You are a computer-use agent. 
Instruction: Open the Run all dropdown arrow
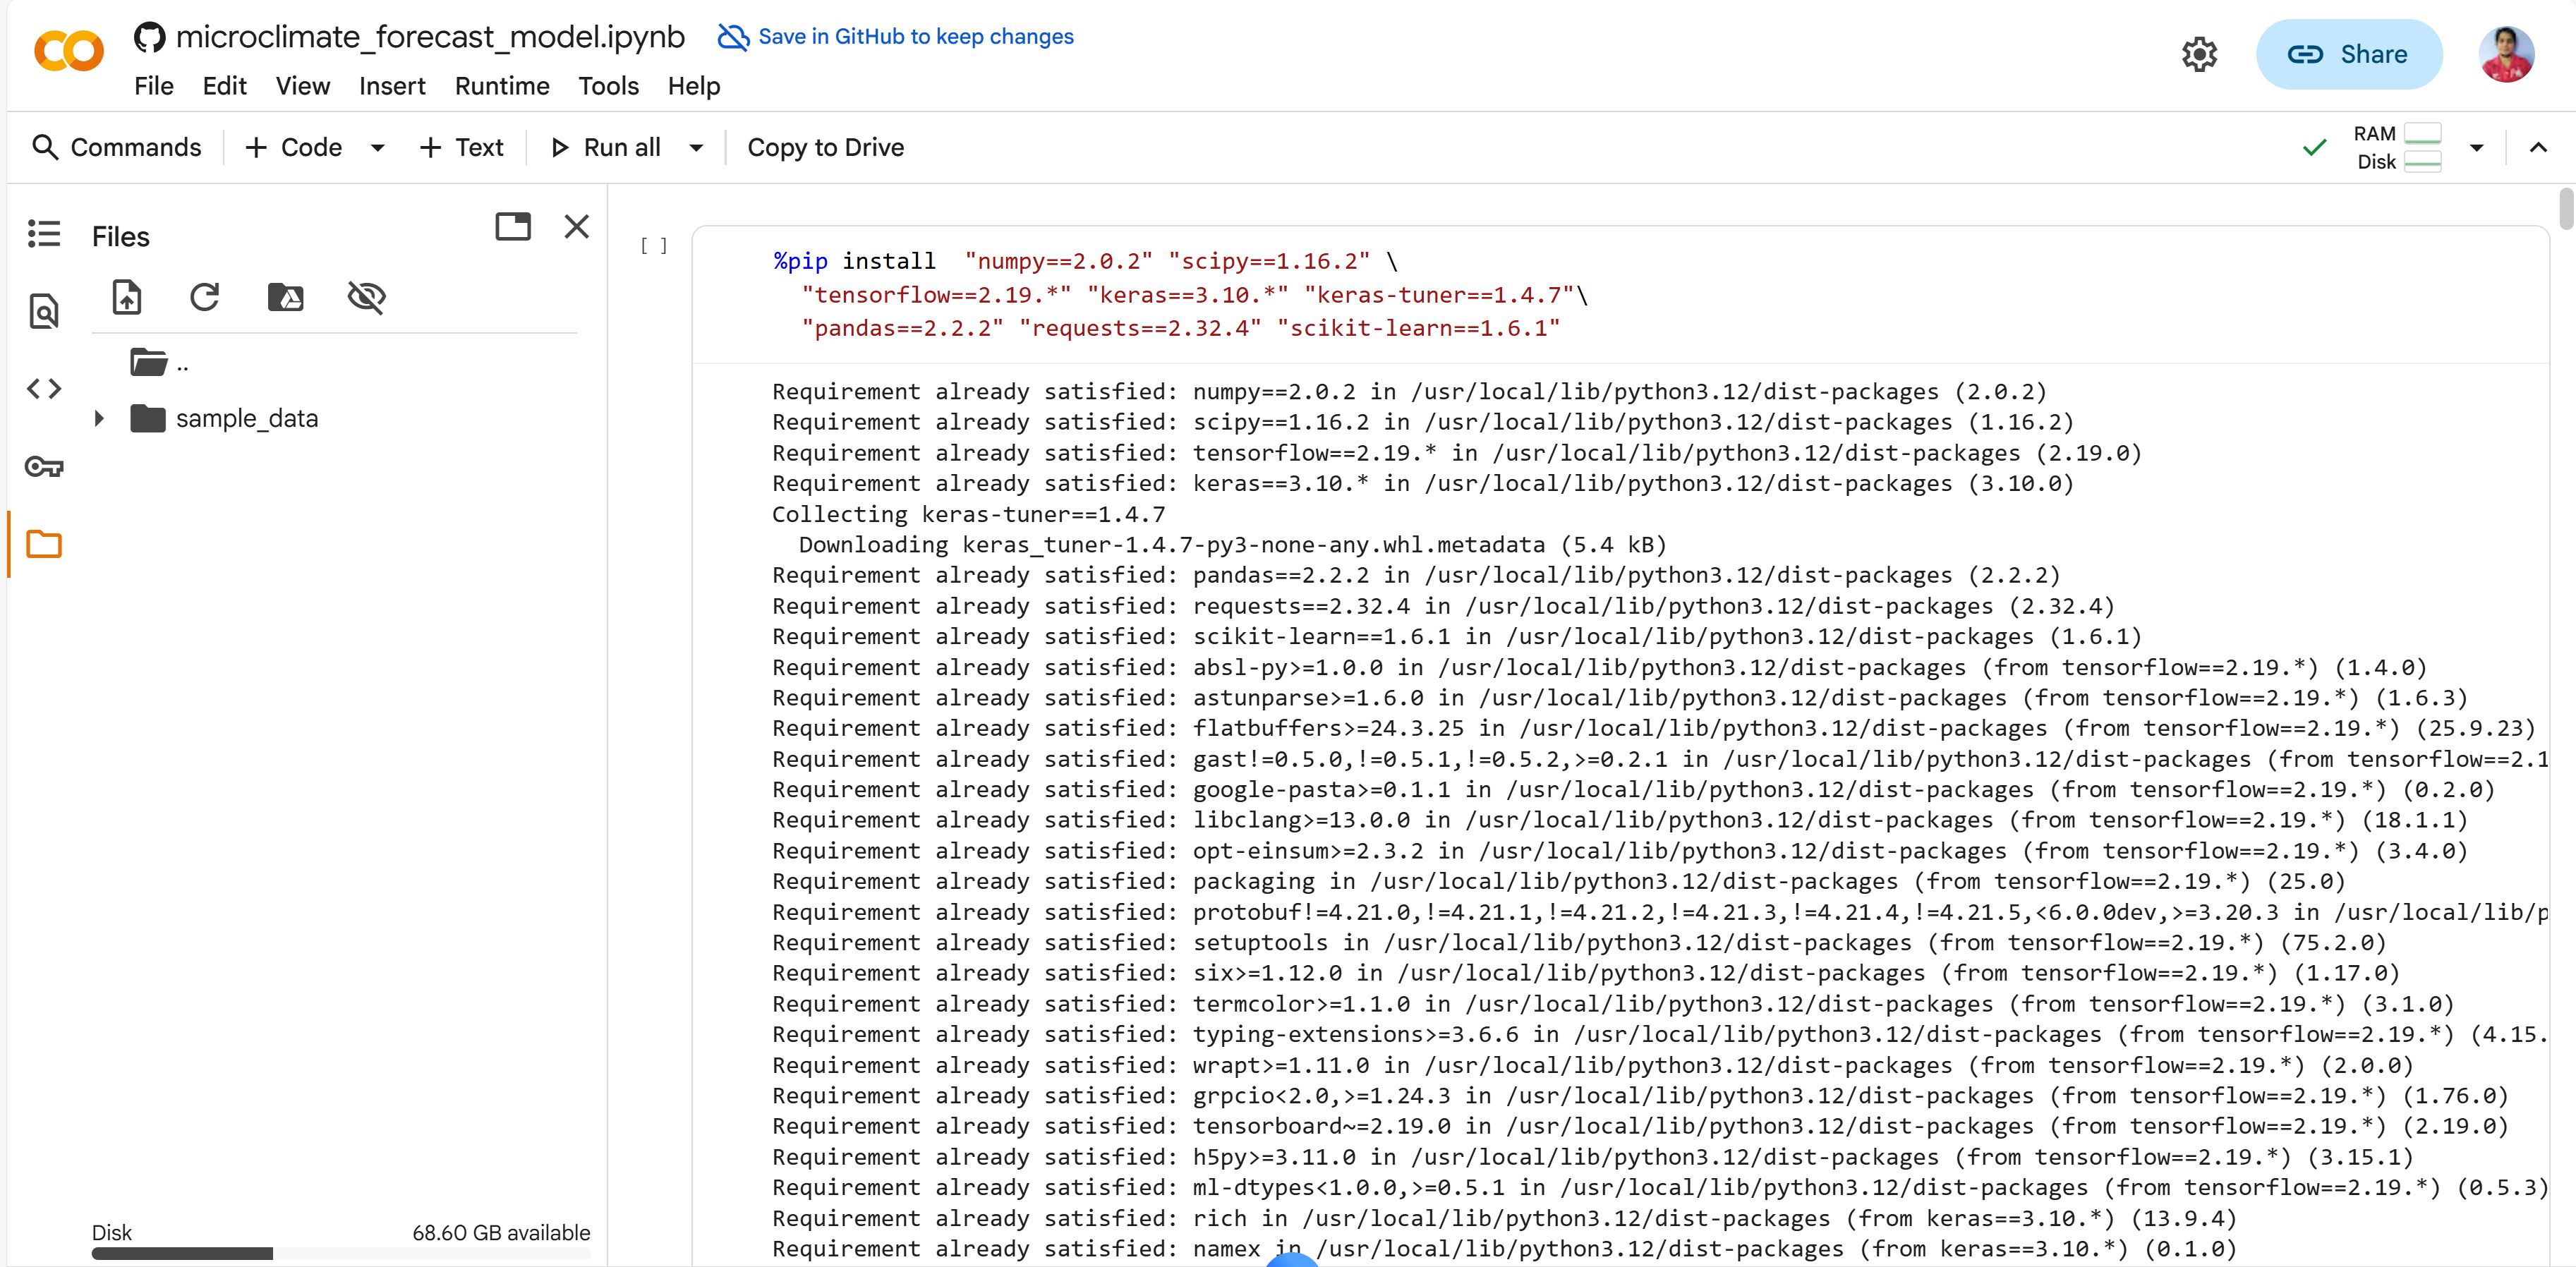pyautogui.click(x=696, y=148)
